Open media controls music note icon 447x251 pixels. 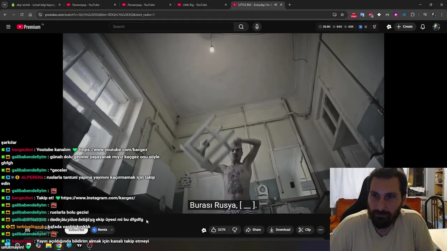[425, 15]
